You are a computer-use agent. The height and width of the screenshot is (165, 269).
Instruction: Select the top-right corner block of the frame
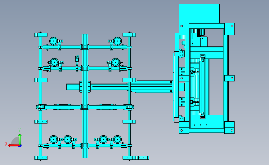[229, 29]
